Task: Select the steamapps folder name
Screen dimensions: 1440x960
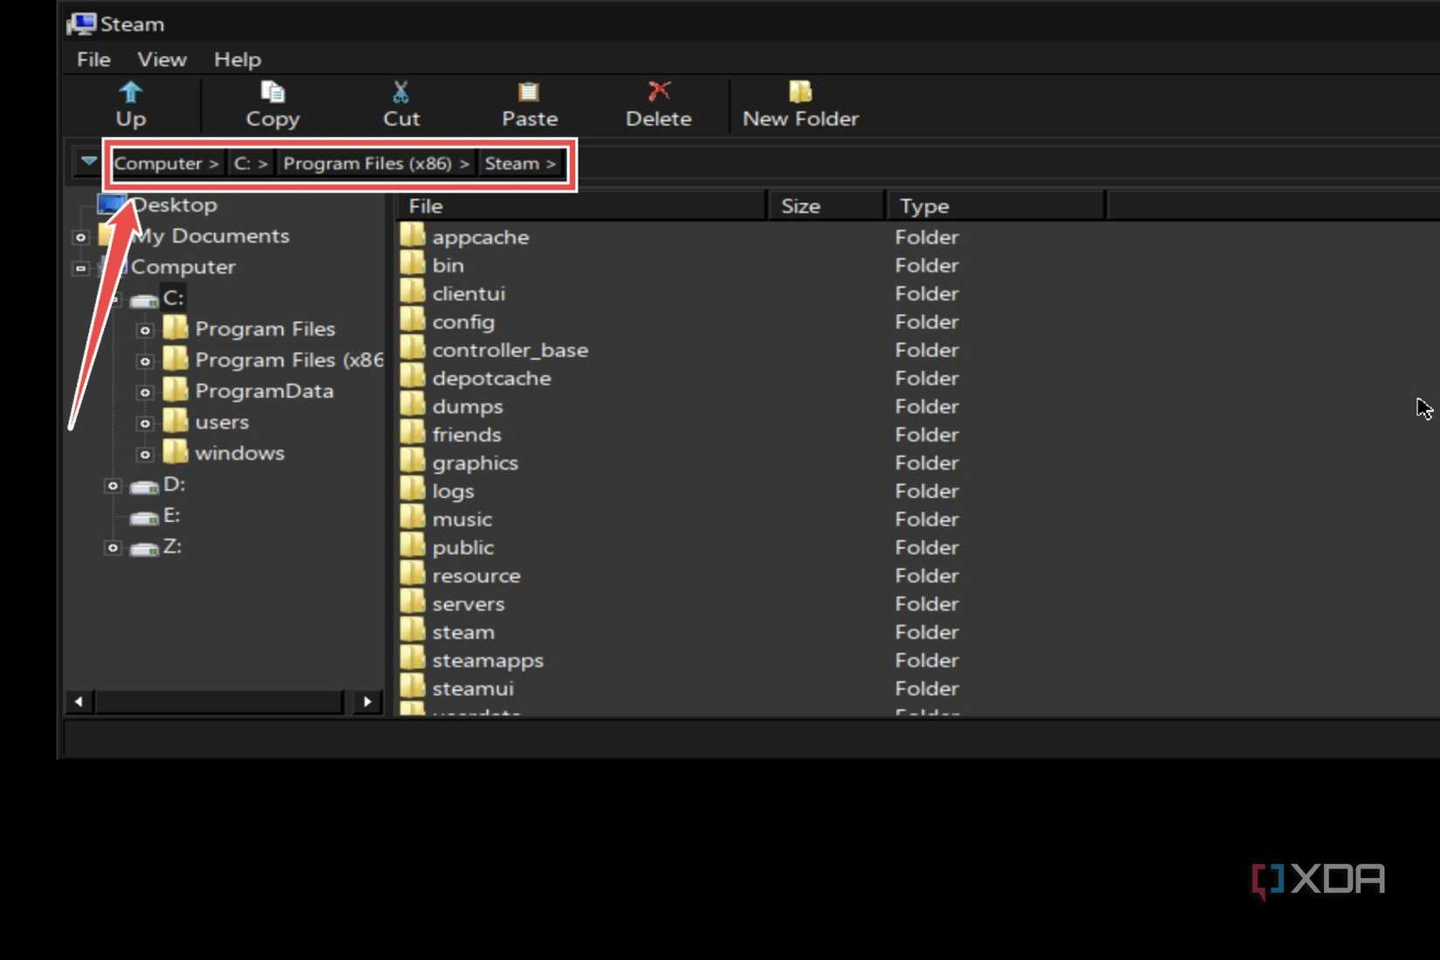Action: pos(488,661)
